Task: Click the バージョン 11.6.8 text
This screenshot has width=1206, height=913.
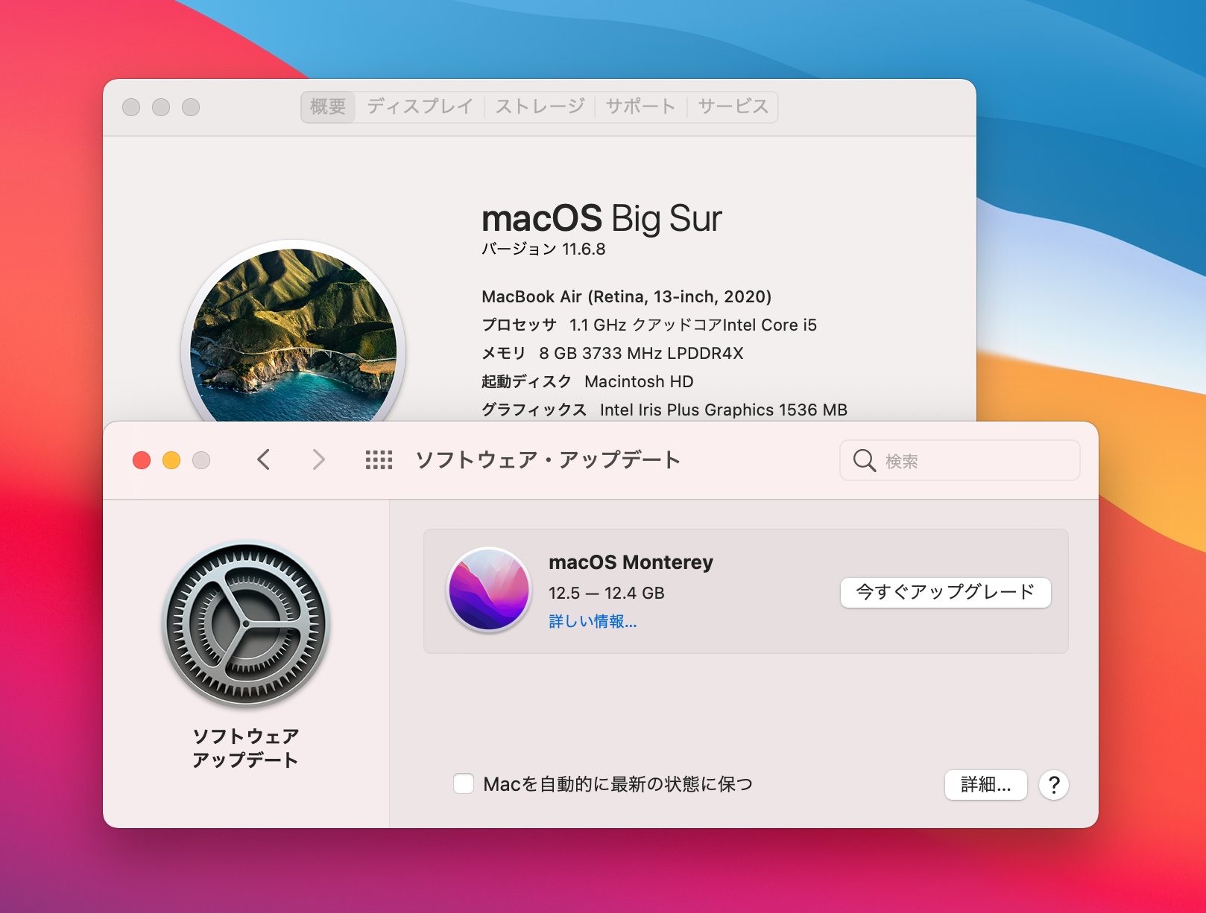Action: (543, 249)
